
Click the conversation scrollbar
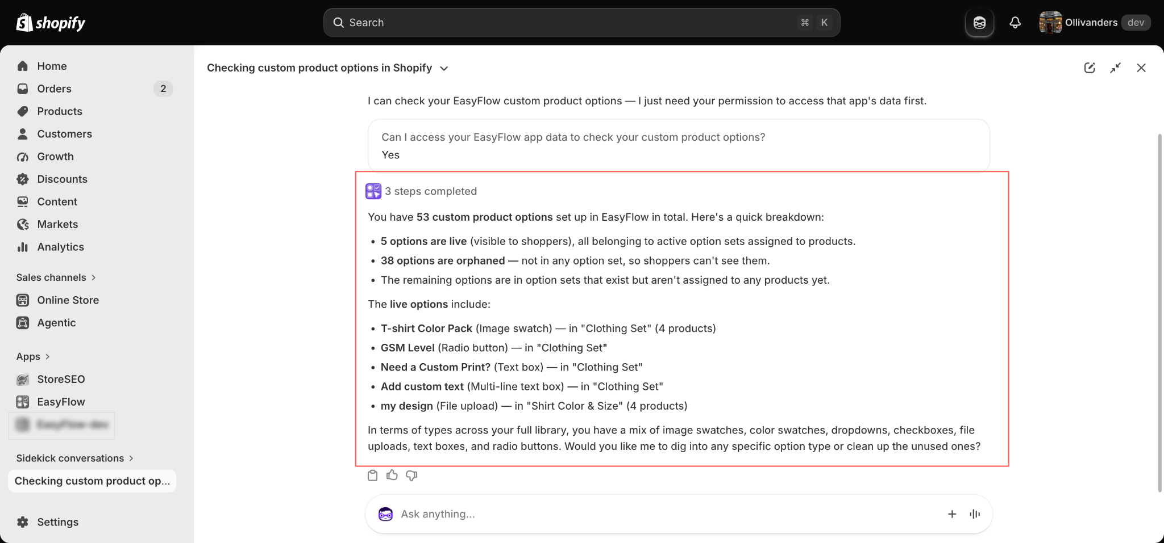1160,313
